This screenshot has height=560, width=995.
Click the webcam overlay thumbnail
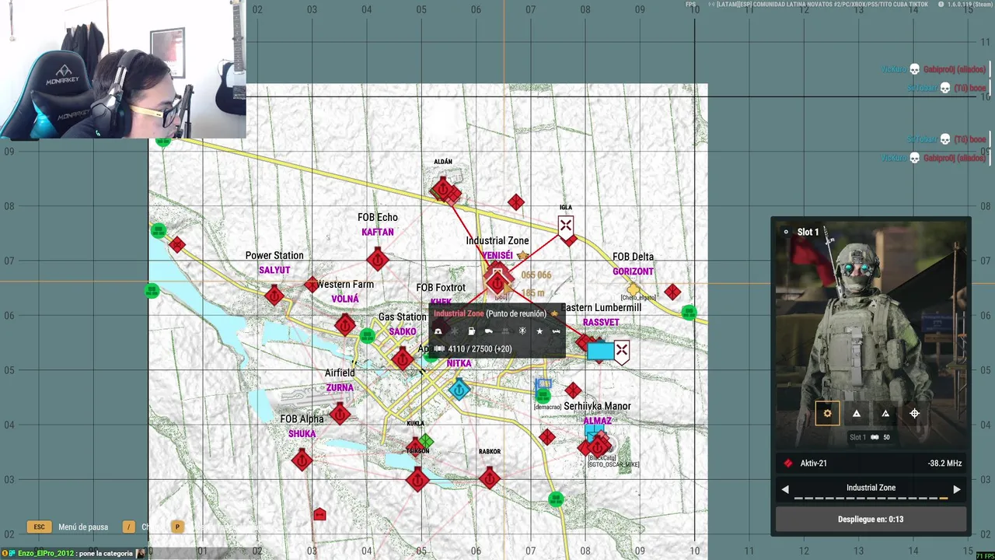click(123, 69)
